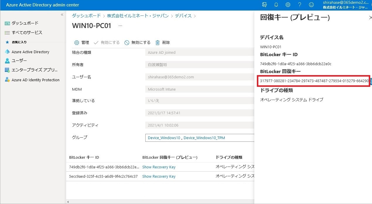Click the BitLocker 回復キー (プレビュー) column header
Screen dimensions: 372x204
click(x=170, y=158)
